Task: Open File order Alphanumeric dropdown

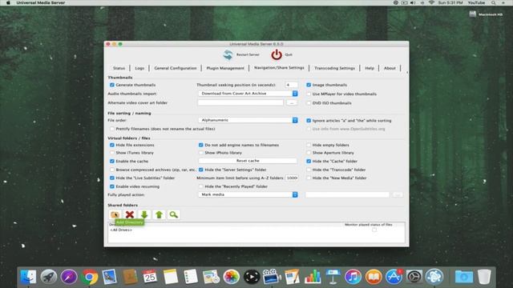Action: 248,120
